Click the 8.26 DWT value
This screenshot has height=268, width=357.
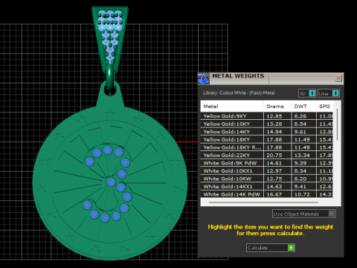(x=300, y=116)
